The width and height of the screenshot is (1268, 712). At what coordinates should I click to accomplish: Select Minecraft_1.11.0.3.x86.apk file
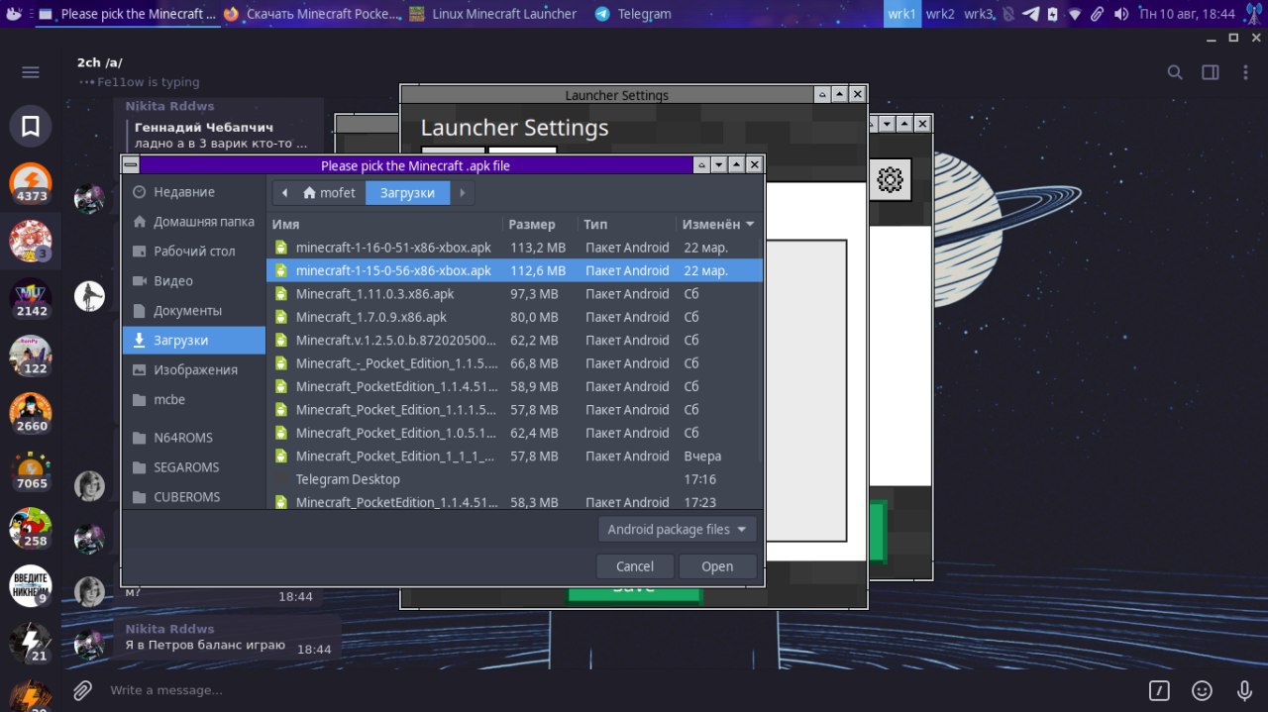(x=512, y=294)
